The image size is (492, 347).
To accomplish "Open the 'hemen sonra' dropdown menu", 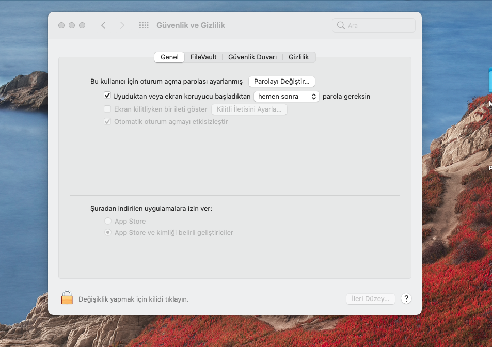I will (286, 96).
